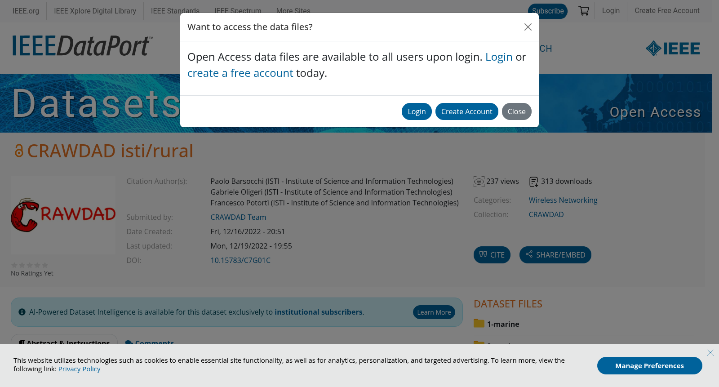Open the CRAWDAD collection link

(x=546, y=214)
